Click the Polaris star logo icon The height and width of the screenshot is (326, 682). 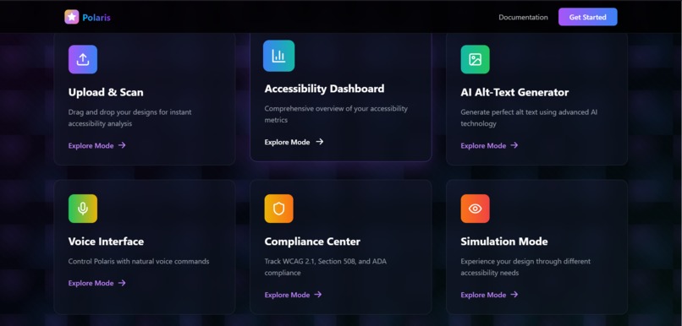pos(72,17)
